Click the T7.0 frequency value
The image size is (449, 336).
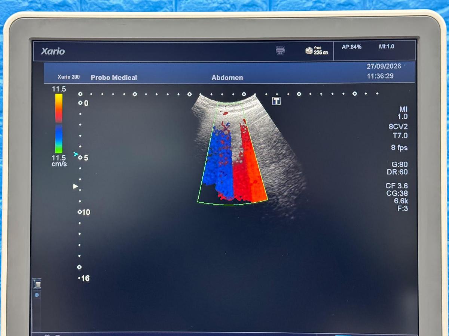(x=400, y=136)
